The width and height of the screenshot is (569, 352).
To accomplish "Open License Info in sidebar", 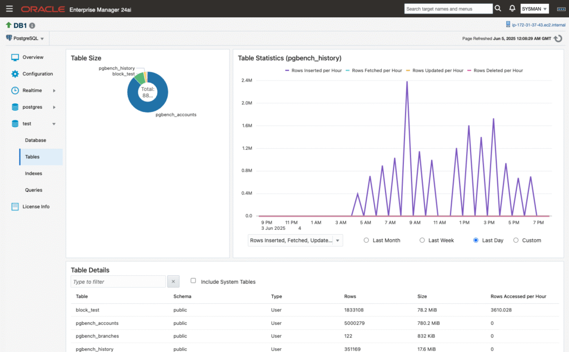I will [x=37, y=207].
